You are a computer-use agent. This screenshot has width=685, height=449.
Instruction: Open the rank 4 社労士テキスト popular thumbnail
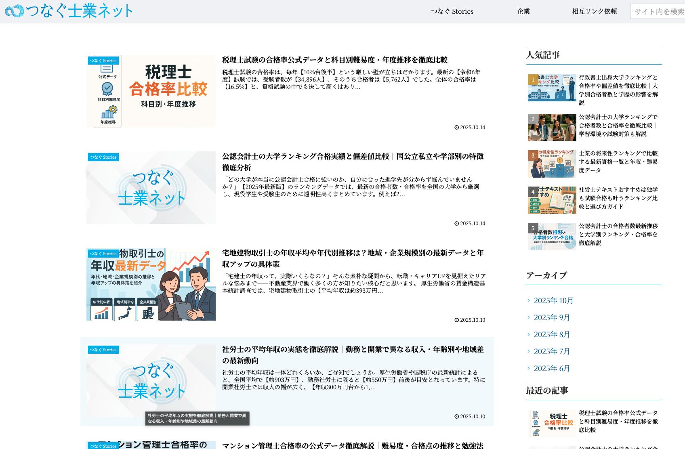tap(552, 200)
